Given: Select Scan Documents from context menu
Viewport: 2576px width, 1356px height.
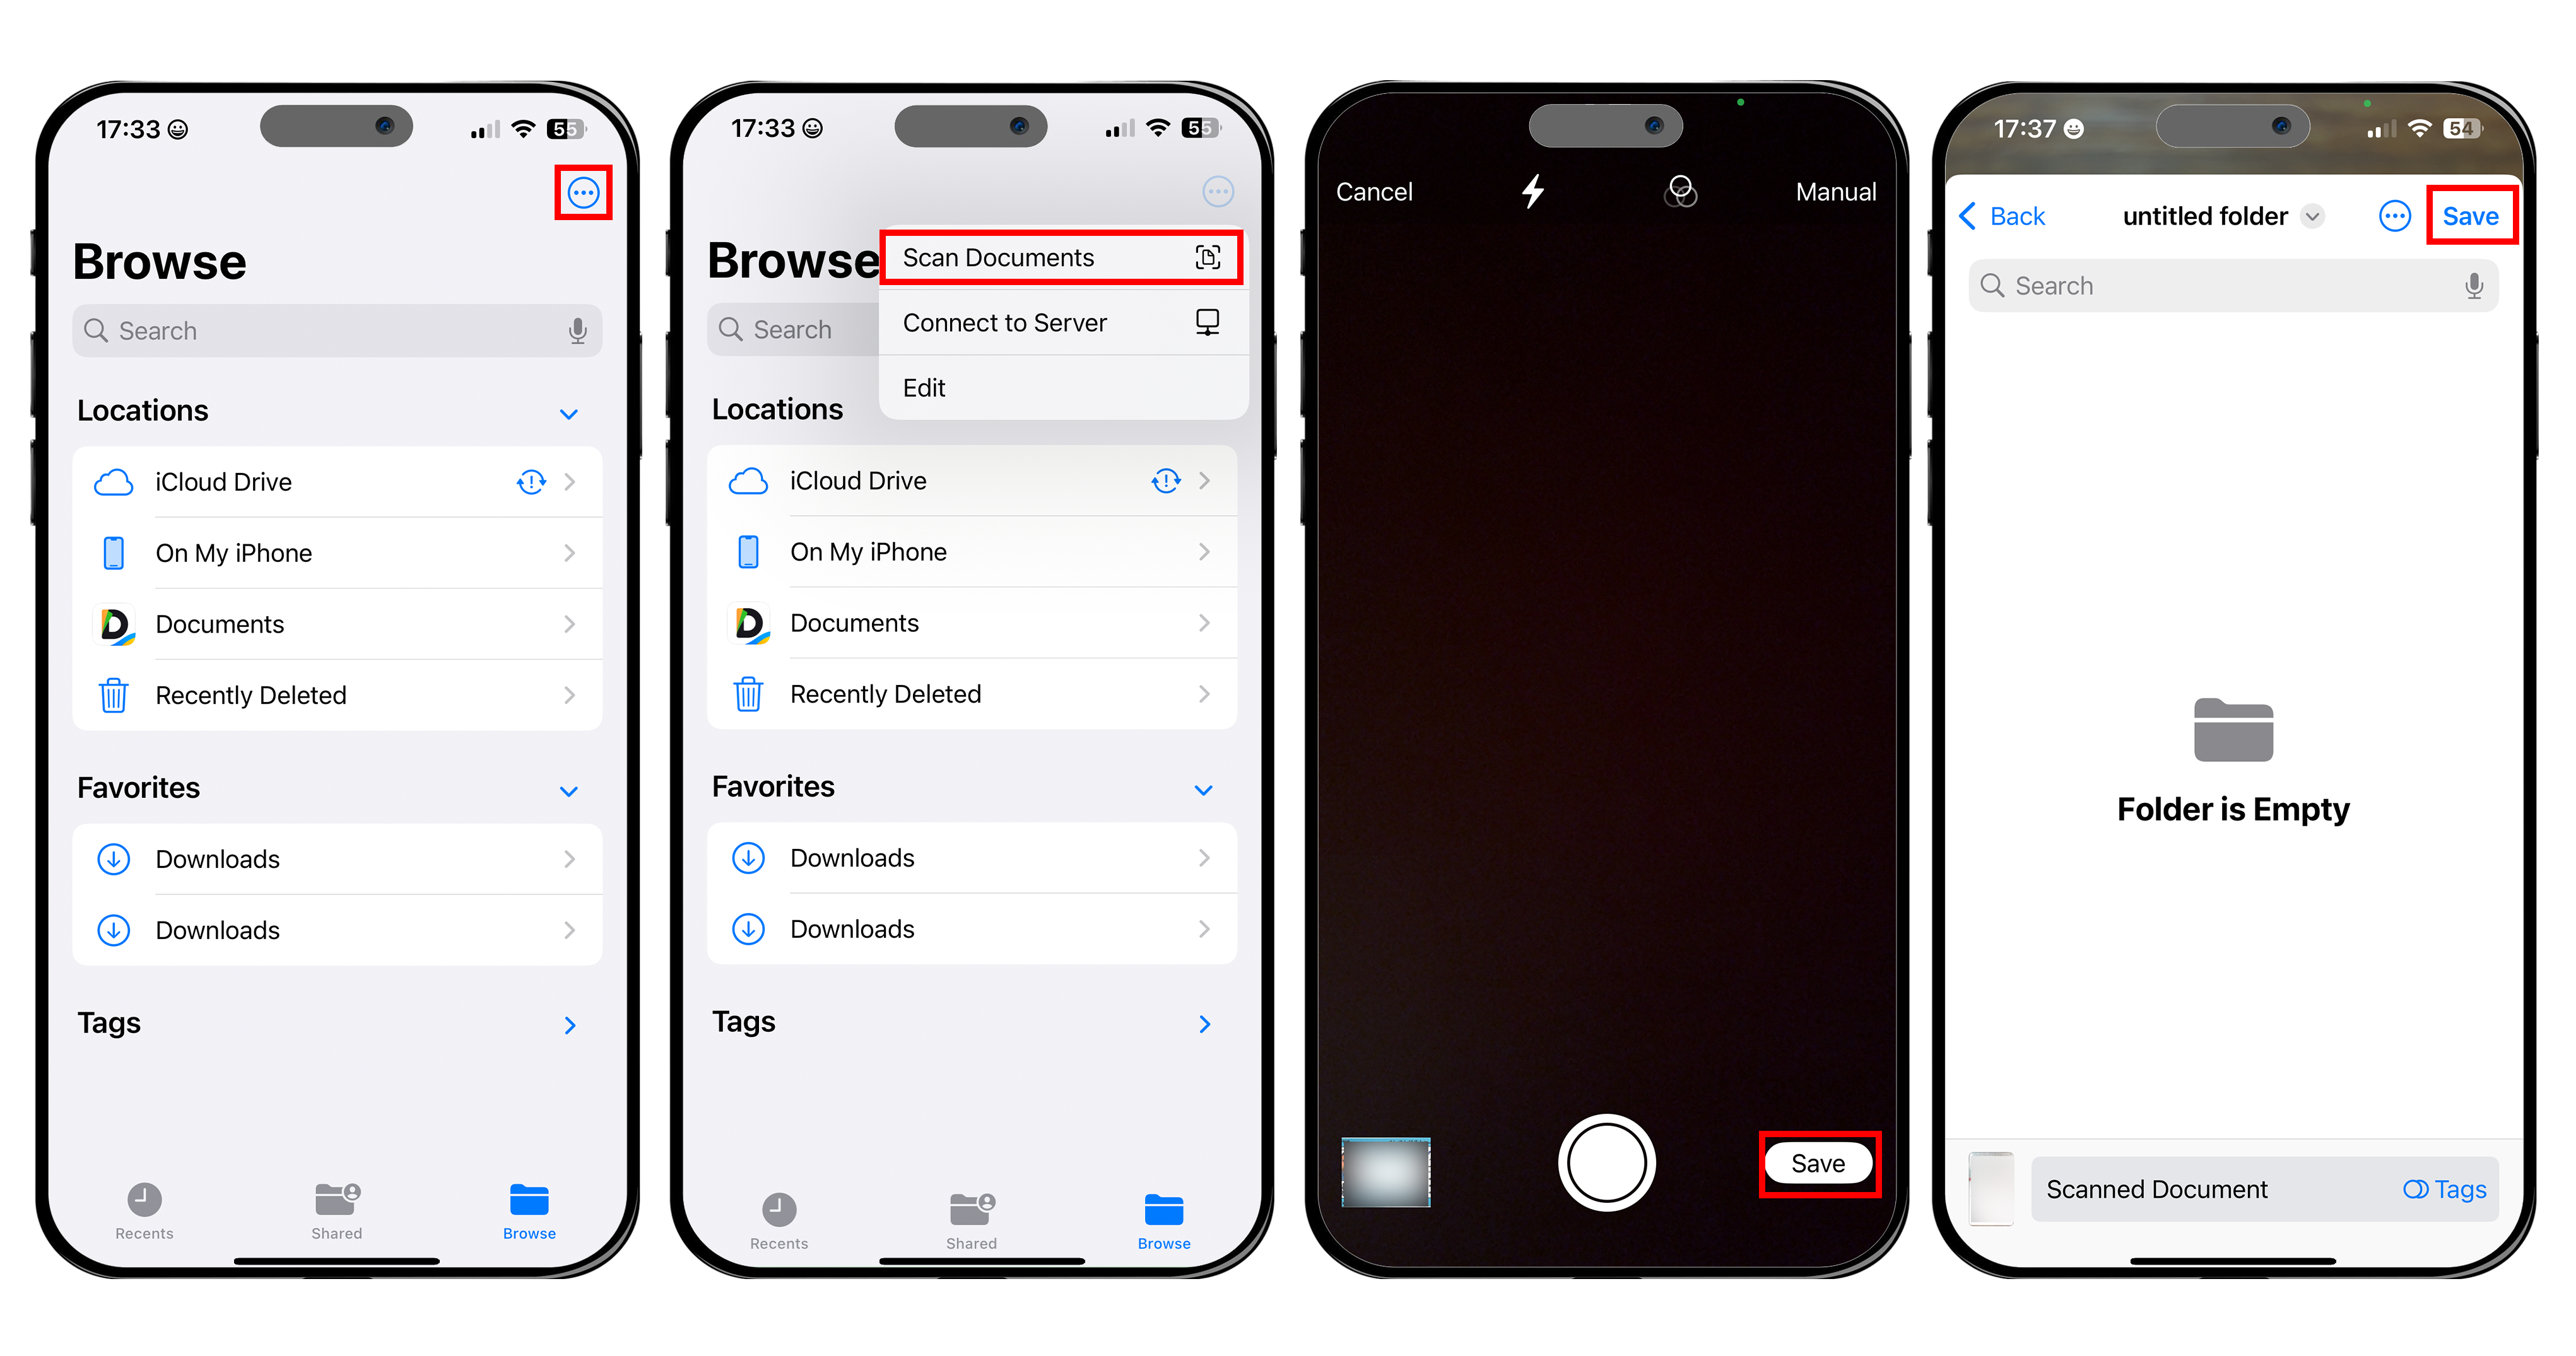Looking at the screenshot, I should (x=1060, y=257).
